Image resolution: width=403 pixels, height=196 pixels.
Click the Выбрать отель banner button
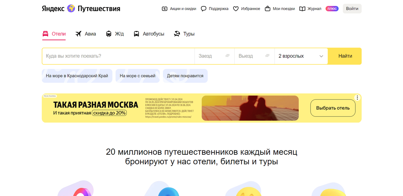(333, 108)
